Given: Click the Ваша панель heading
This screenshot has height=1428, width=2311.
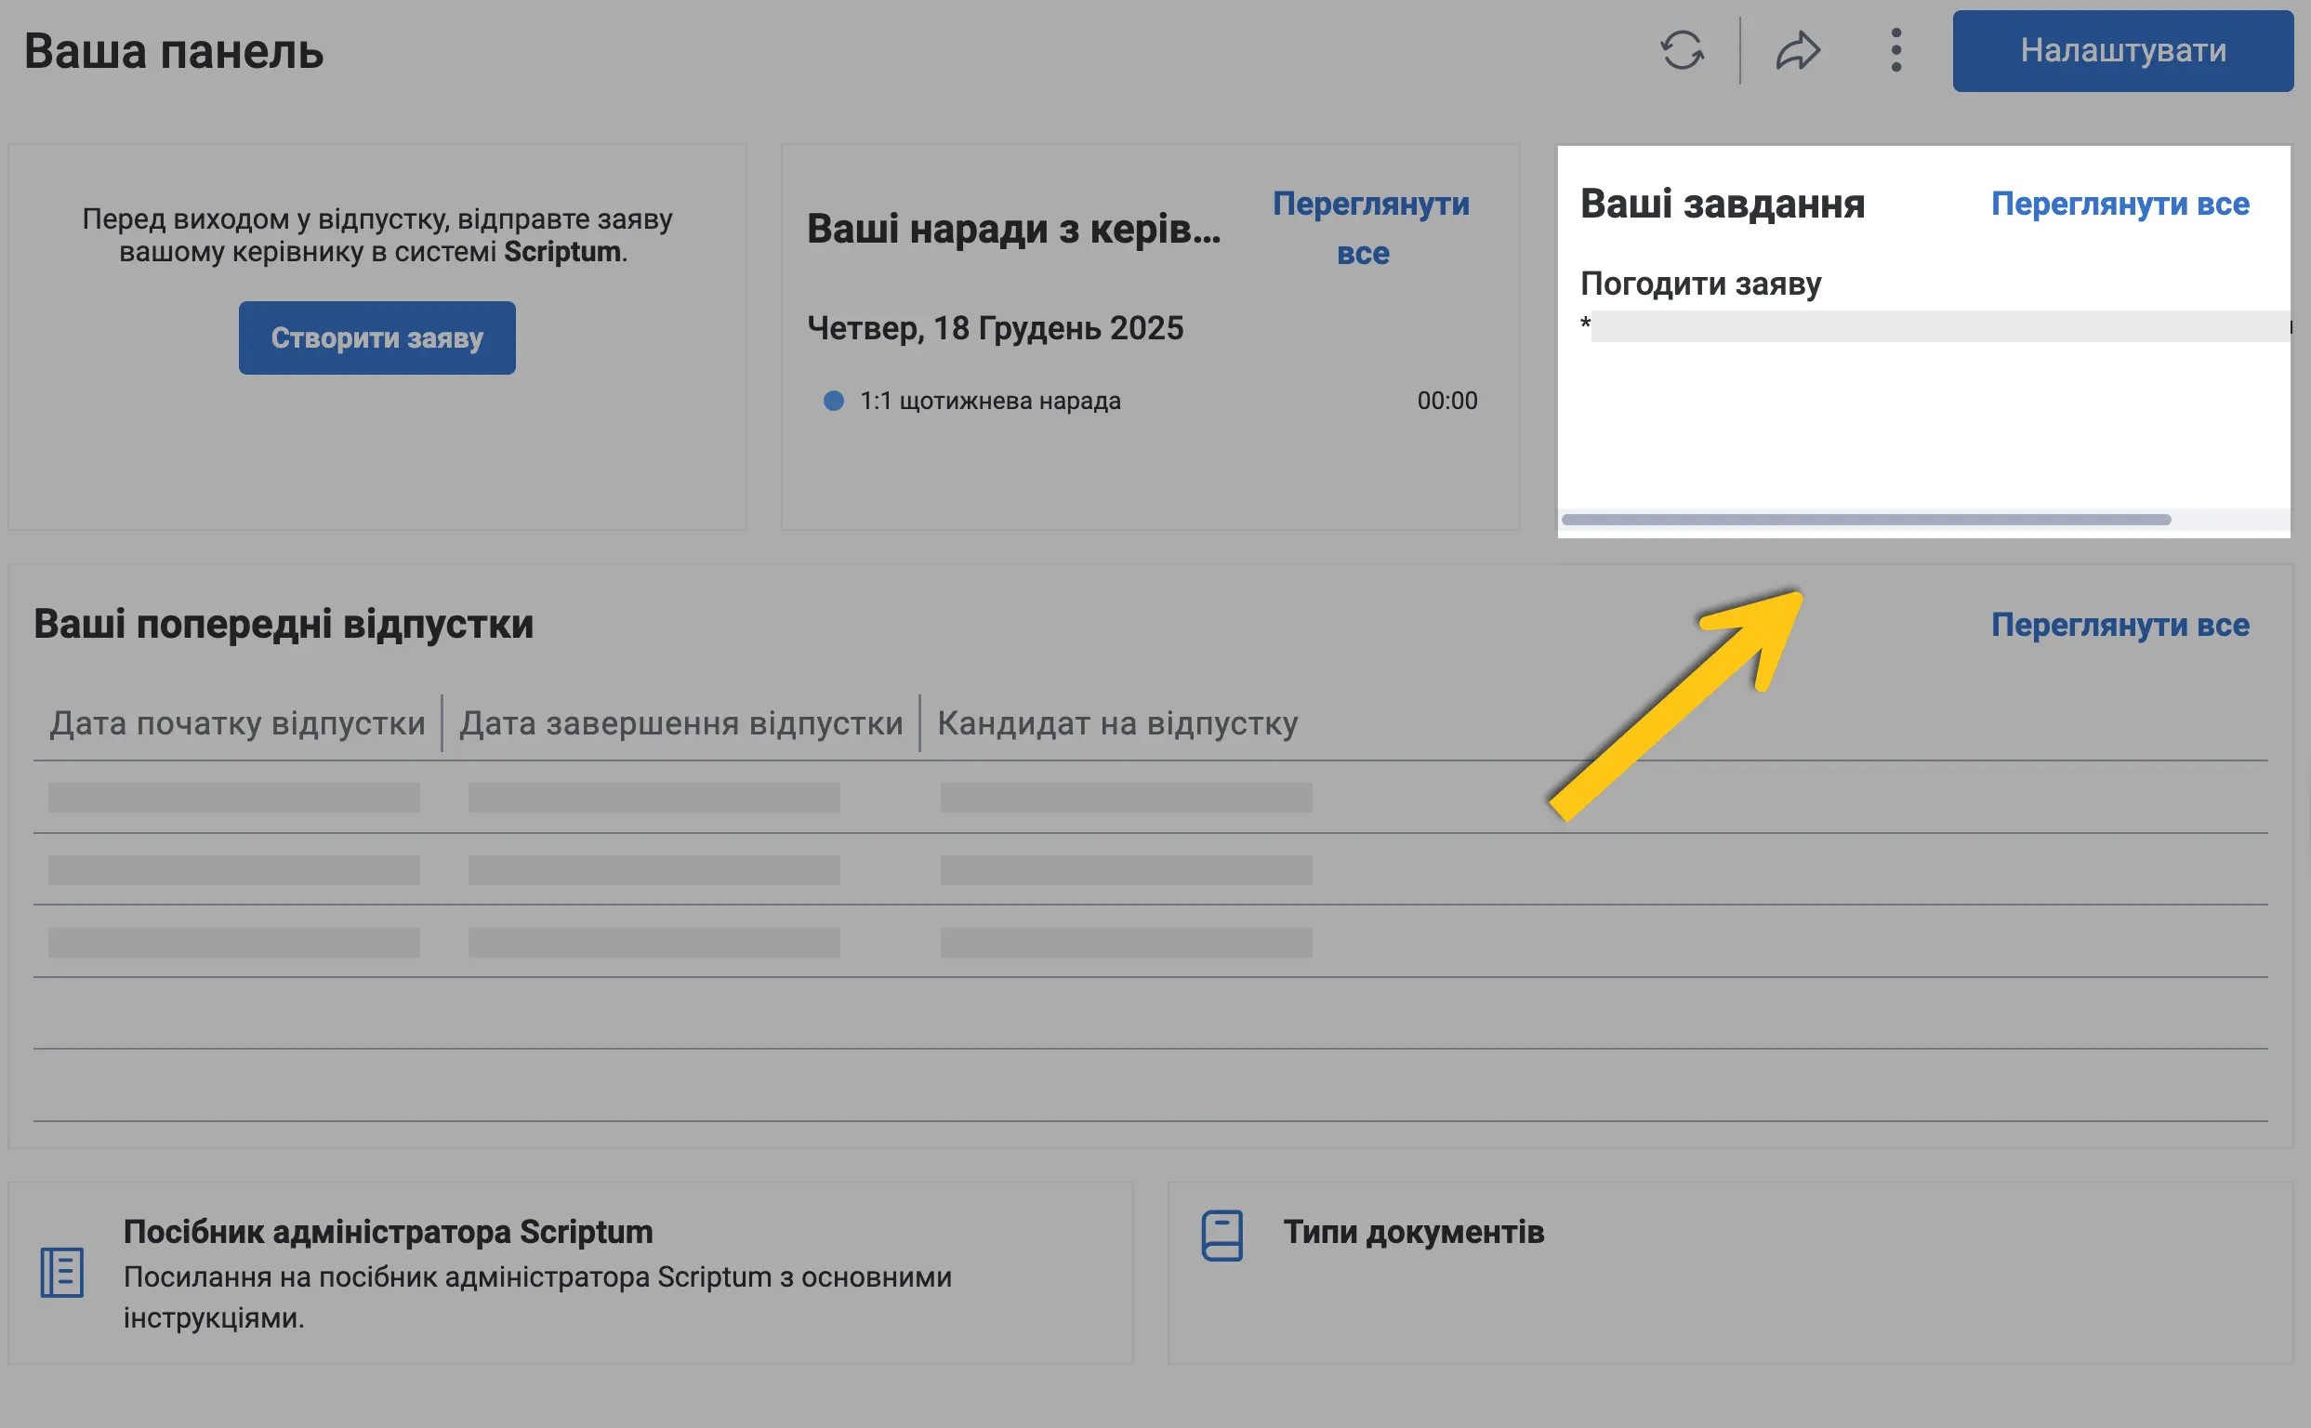Looking at the screenshot, I should click(174, 51).
